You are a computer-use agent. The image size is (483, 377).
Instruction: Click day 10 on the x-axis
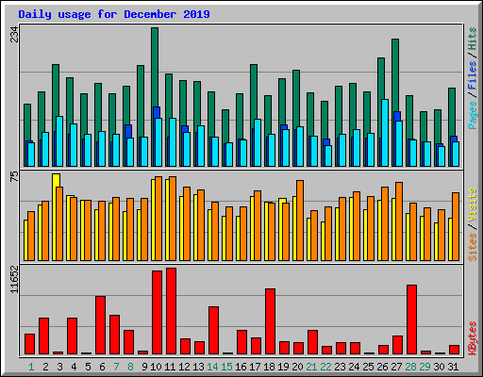pos(156,367)
